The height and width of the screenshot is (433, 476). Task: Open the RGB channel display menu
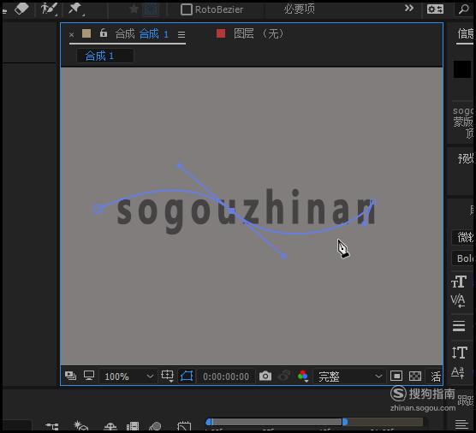coord(303,377)
